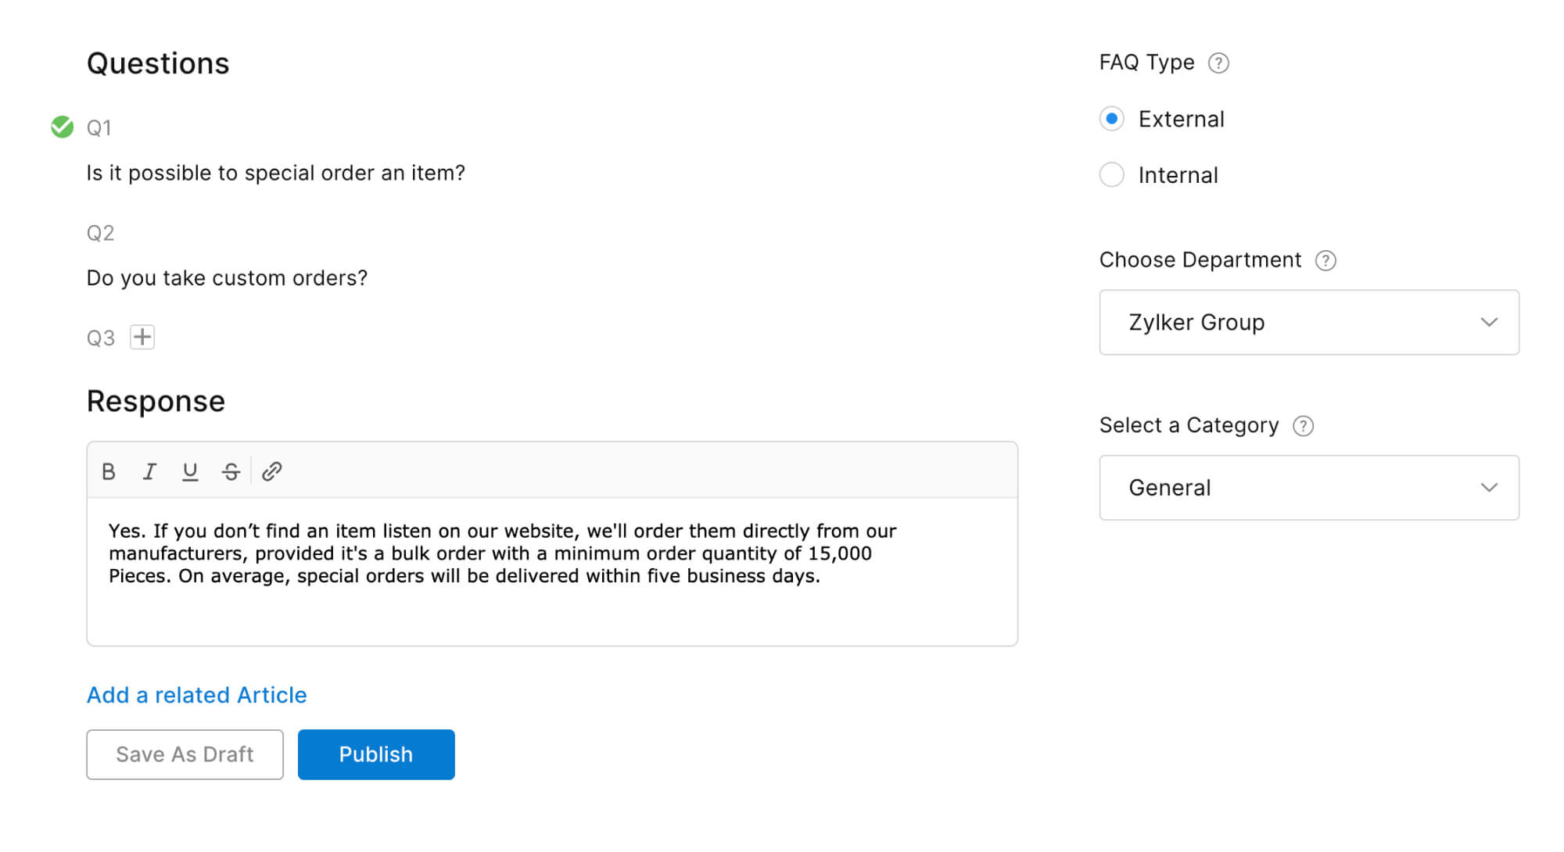Image resolution: width=1564 pixels, height=852 pixels.
Task: Click the Add a related Article link
Action: 196,695
